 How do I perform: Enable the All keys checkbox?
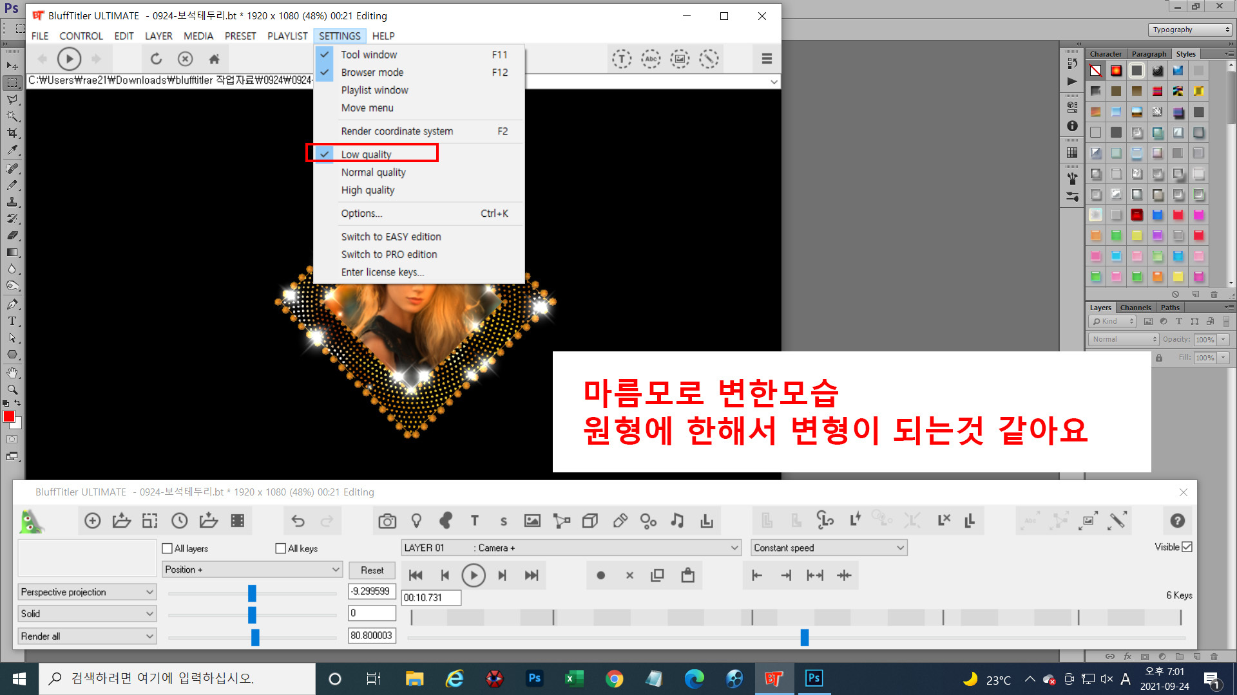[281, 548]
